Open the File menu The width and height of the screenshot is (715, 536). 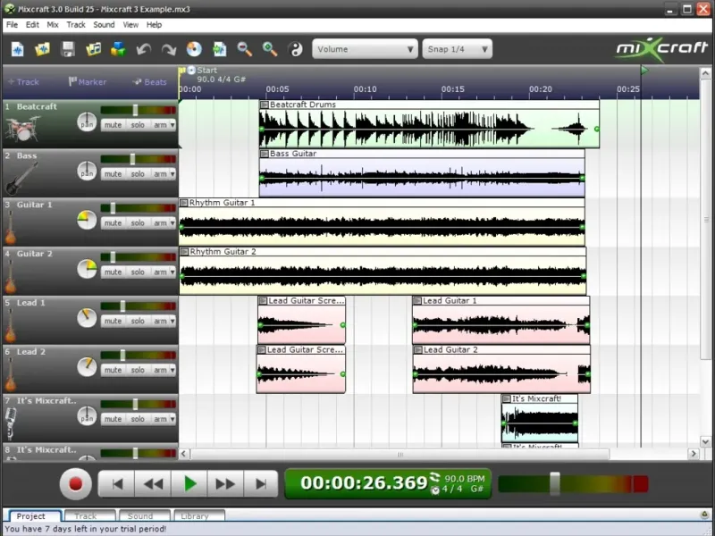12,25
